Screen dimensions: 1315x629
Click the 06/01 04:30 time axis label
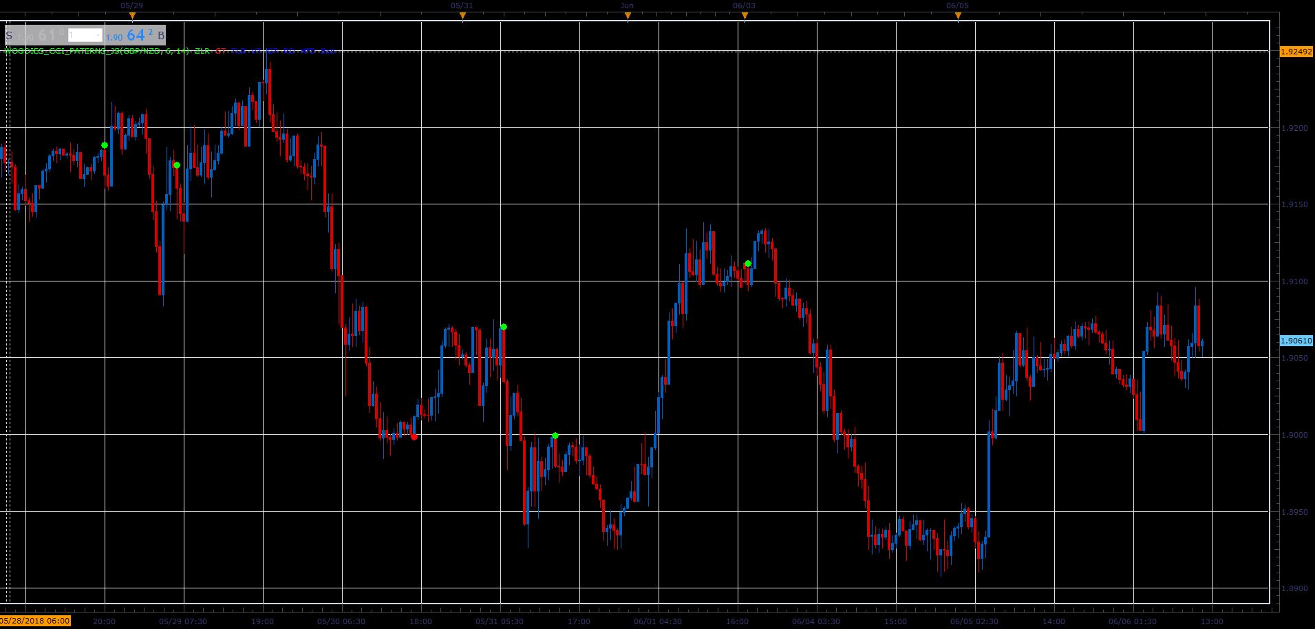tap(658, 621)
